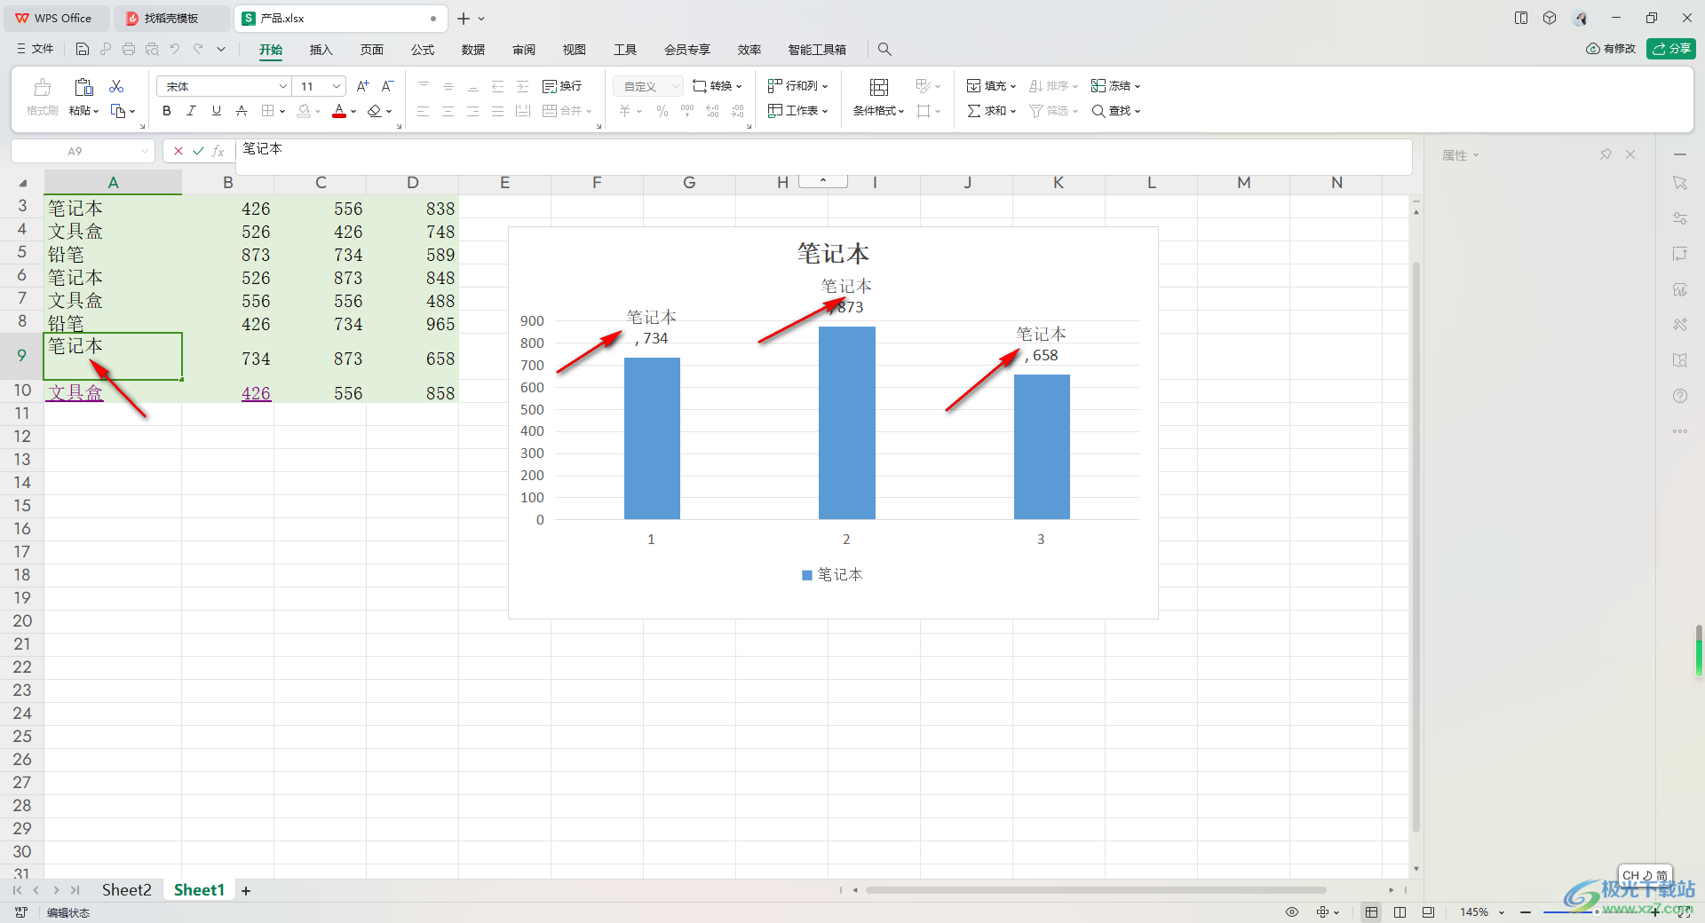Viewport: 1705px width, 923px height.
Task: Open the Name Box dropdown for A9
Action: (x=145, y=151)
